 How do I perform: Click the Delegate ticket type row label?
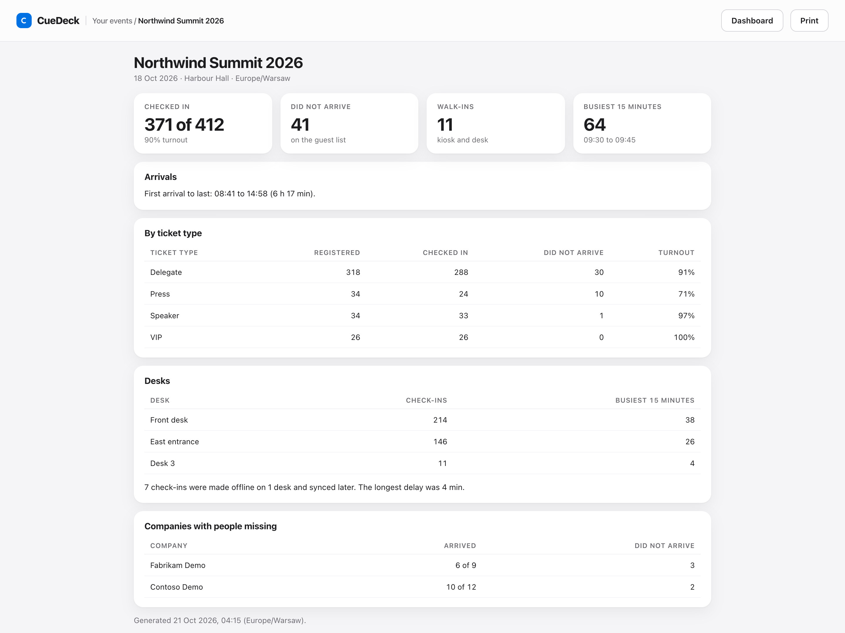pyautogui.click(x=166, y=273)
